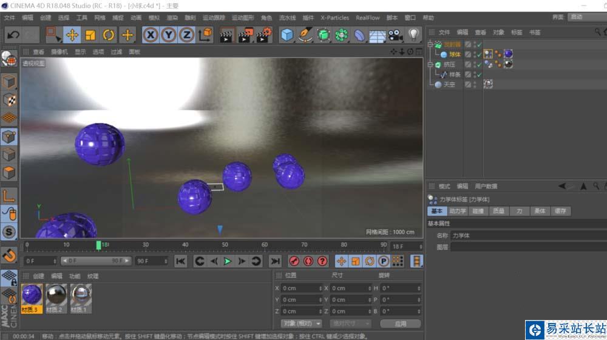This screenshot has height=340, width=607.
Task: Select the Rotate tool in top toolbar
Action: coord(109,35)
